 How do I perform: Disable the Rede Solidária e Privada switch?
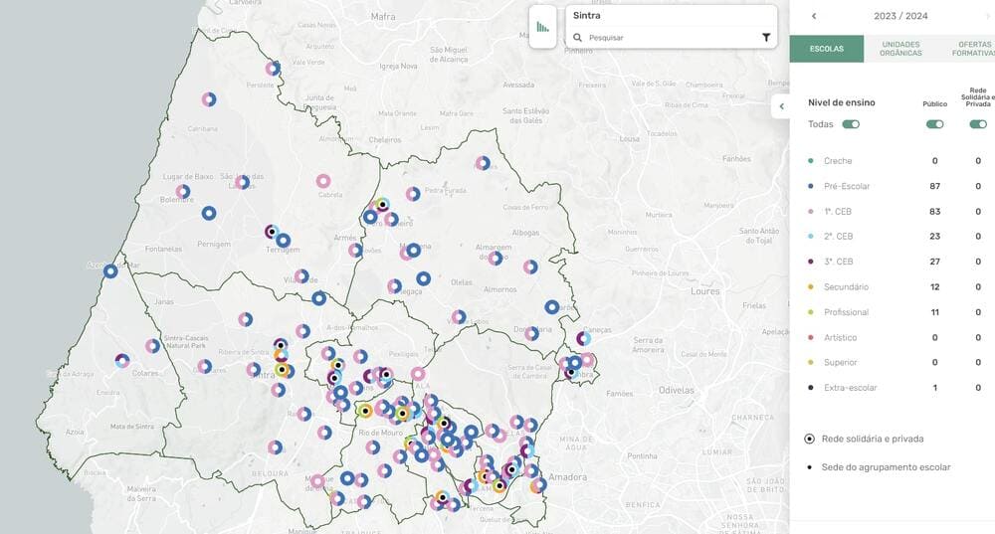pos(977,124)
